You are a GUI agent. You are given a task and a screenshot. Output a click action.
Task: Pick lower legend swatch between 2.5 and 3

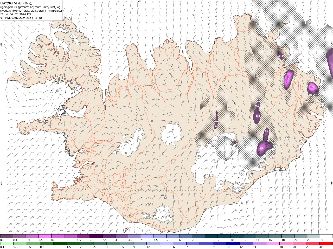(100, 244)
